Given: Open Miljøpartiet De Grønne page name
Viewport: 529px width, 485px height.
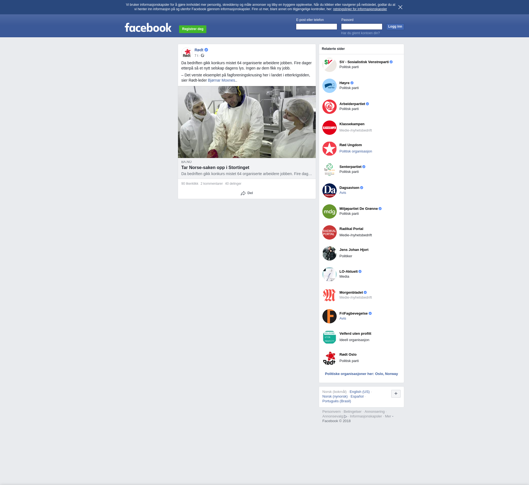Looking at the screenshot, I should 358,209.
